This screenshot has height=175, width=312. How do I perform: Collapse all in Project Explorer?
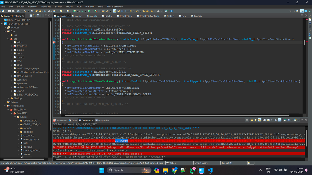pyautogui.click(x=31, y=16)
